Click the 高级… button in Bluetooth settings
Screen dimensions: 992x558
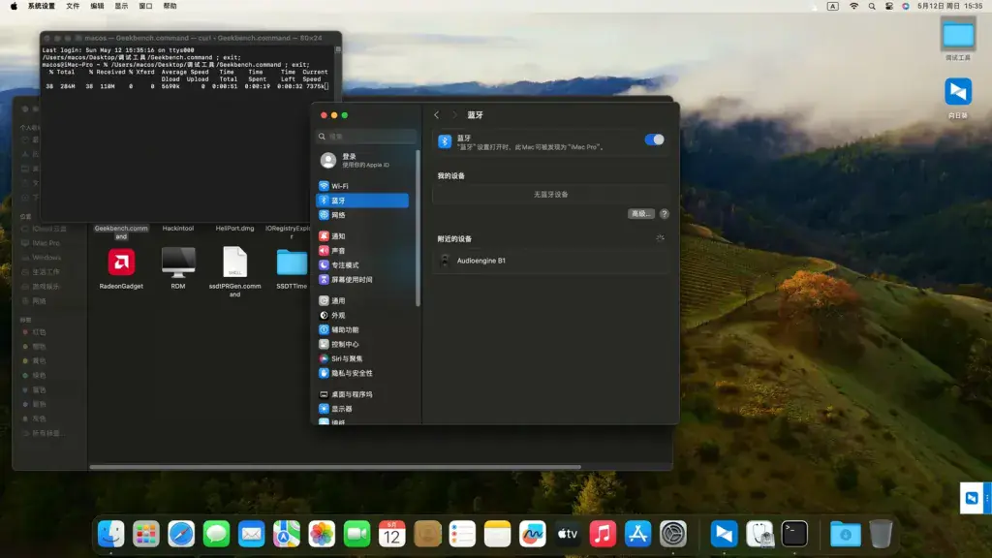pos(640,214)
